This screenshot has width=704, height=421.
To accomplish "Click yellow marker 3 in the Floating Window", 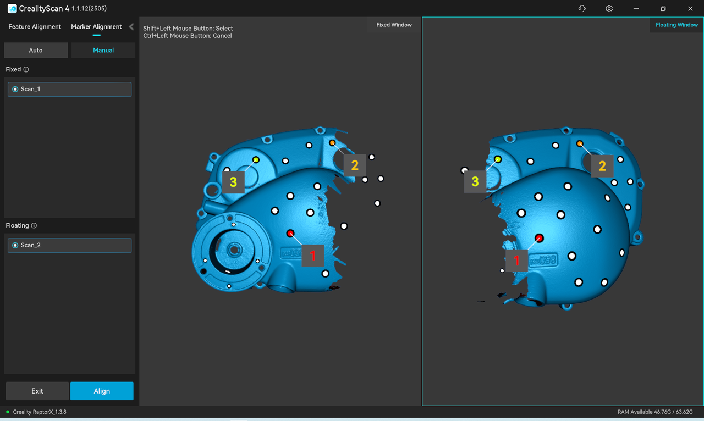I will click(498, 159).
